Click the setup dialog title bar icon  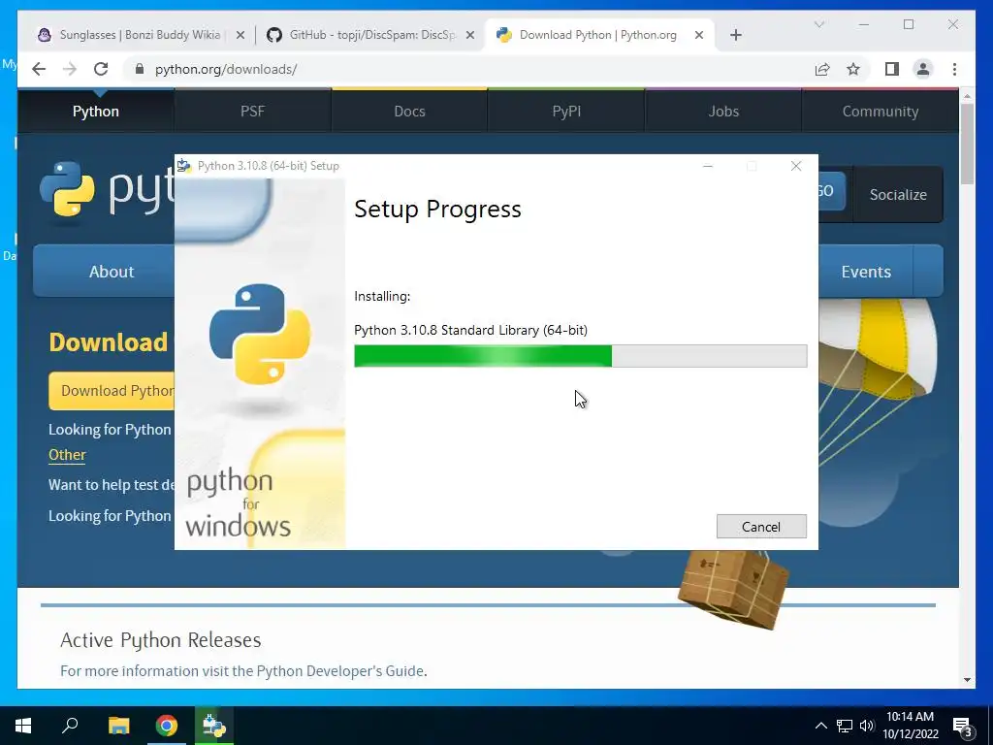point(184,166)
